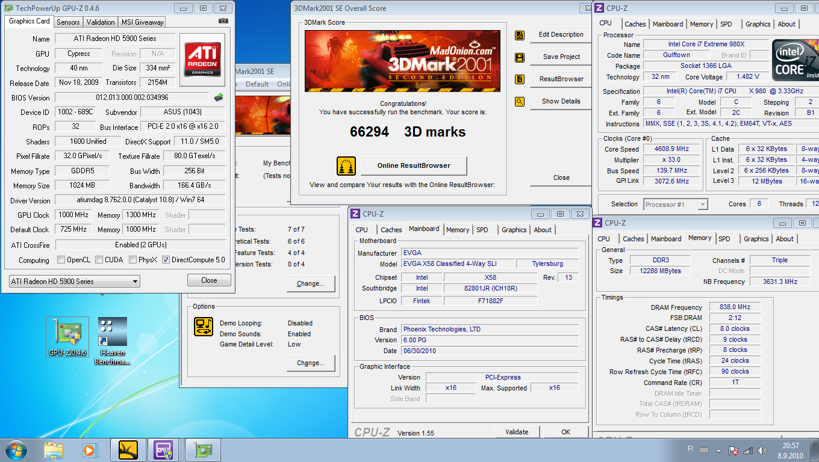Open Windows Explorer from the taskbar

(x=54, y=450)
